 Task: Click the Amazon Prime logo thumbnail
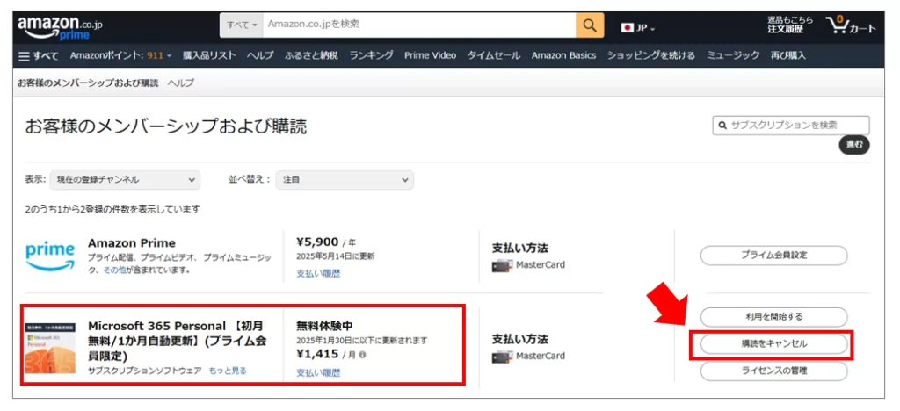coord(50,256)
